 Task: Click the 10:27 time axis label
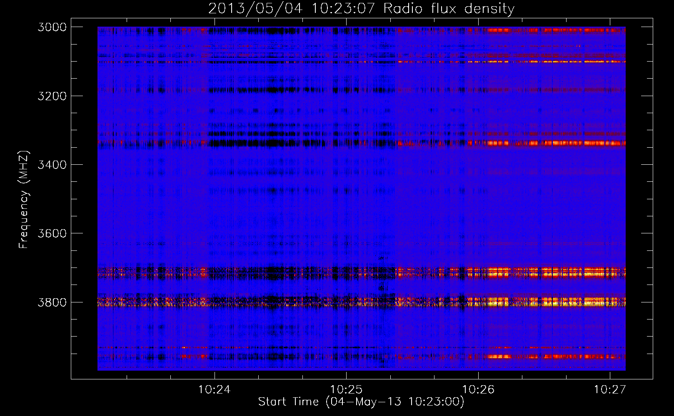610,390
